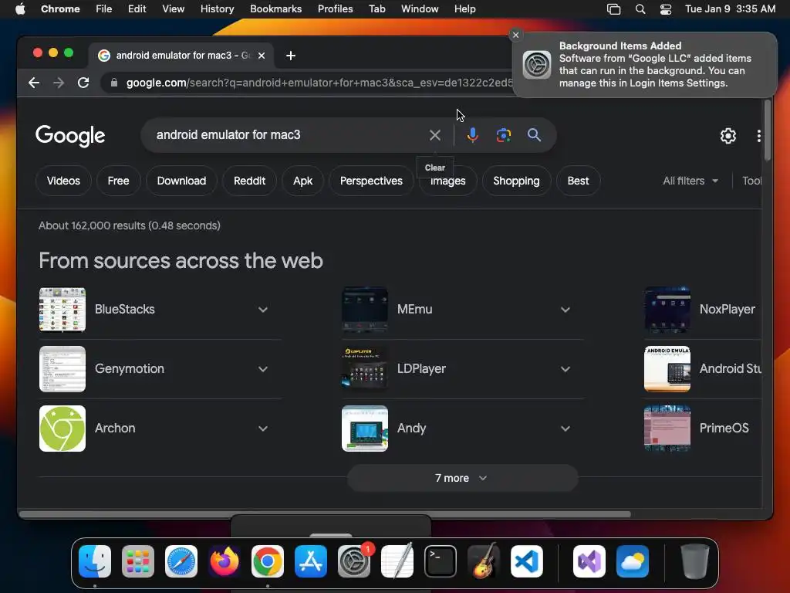Viewport: 790px width, 593px height.
Task: Launch GarageBand from the dock
Action: [x=484, y=561]
